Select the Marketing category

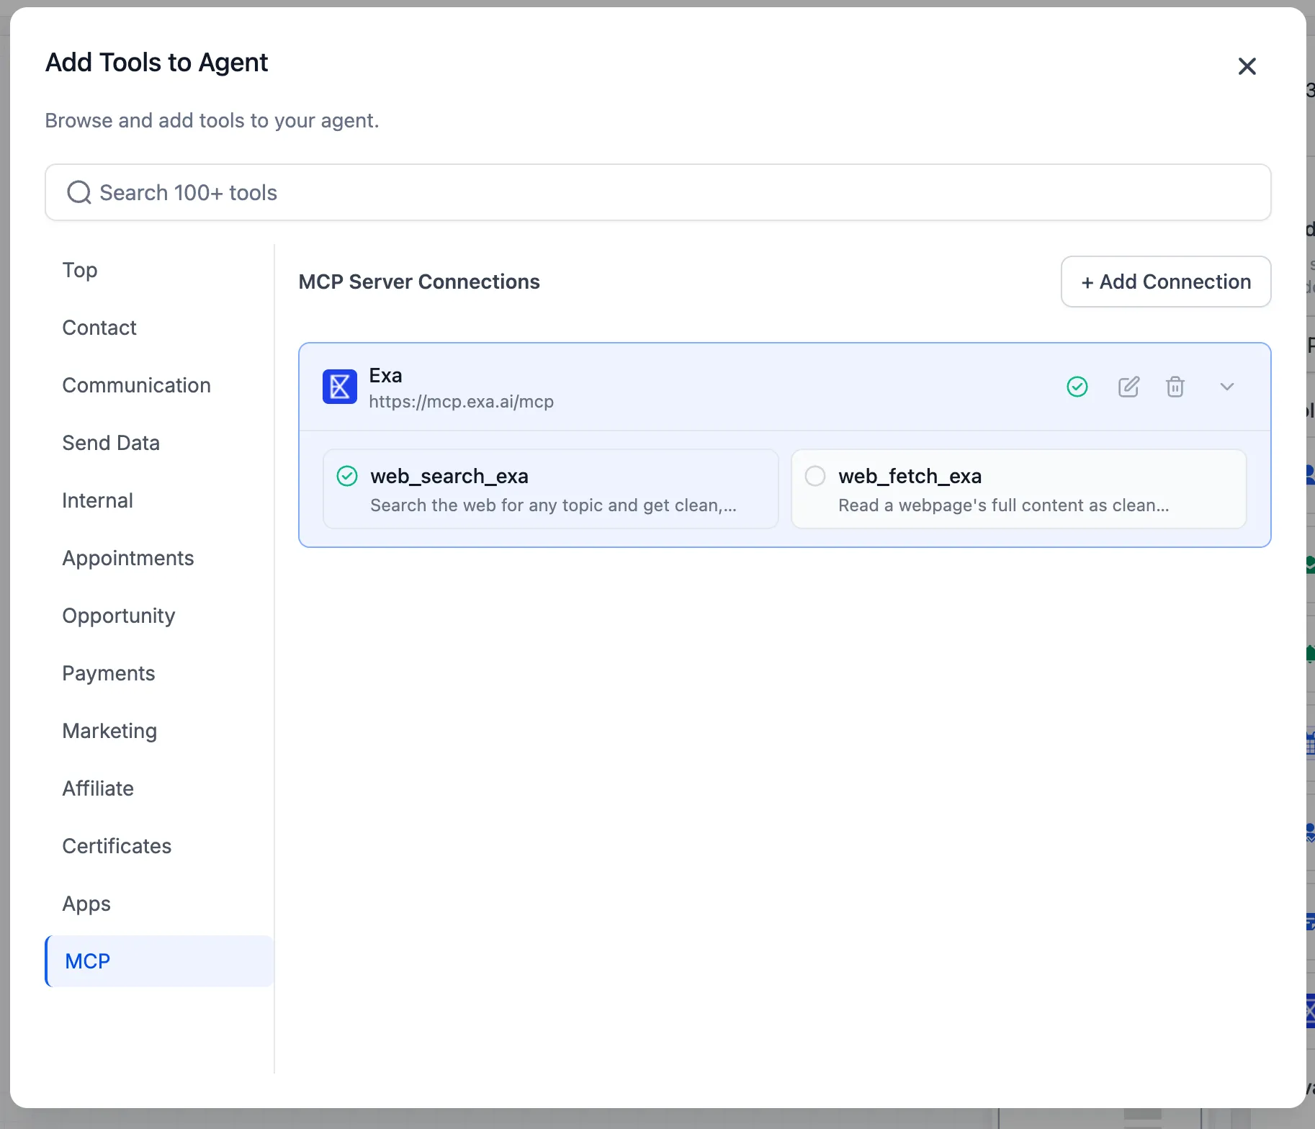[109, 731]
